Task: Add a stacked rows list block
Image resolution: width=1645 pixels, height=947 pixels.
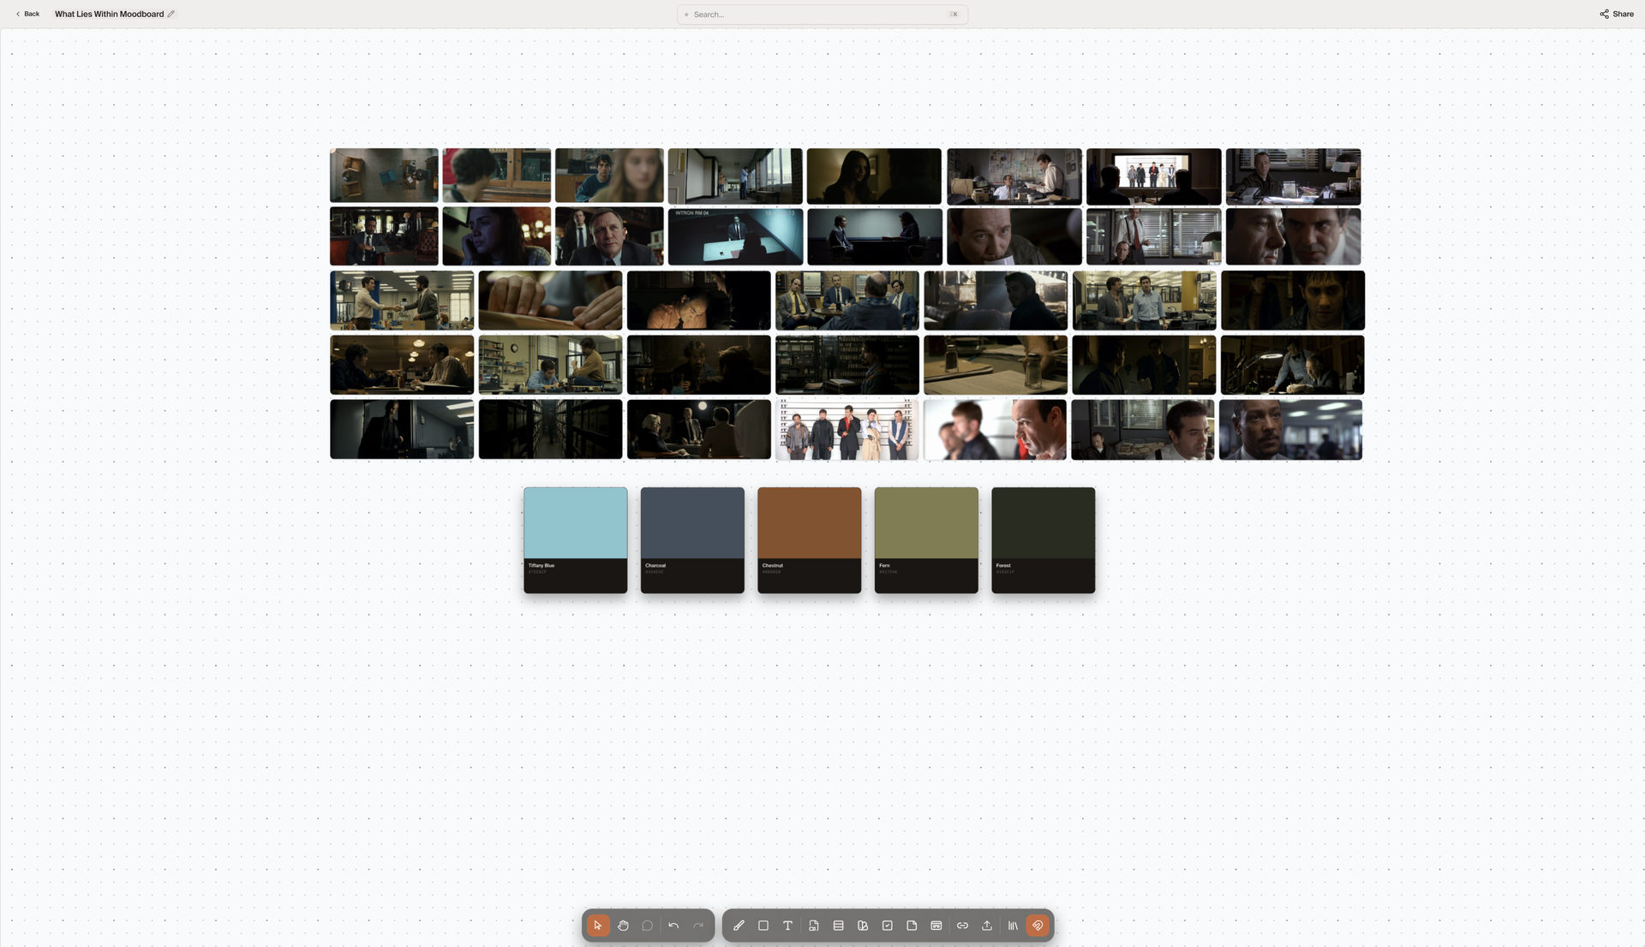Action: point(839,926)
